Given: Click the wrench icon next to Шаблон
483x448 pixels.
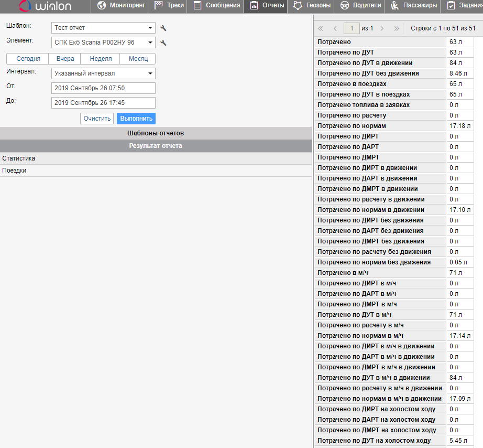Looking at the screenshot, I should 163,28.
